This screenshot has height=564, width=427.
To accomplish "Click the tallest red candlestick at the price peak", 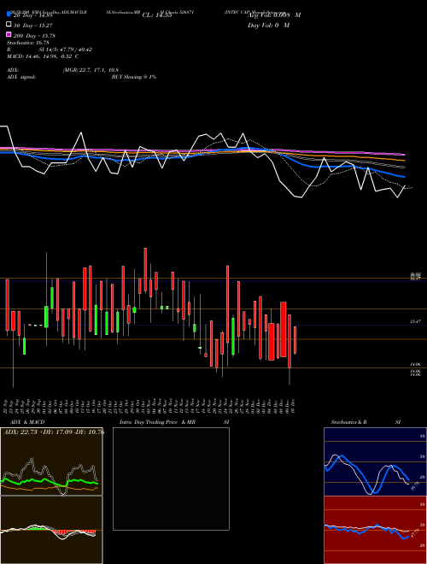I will [145, 269].
